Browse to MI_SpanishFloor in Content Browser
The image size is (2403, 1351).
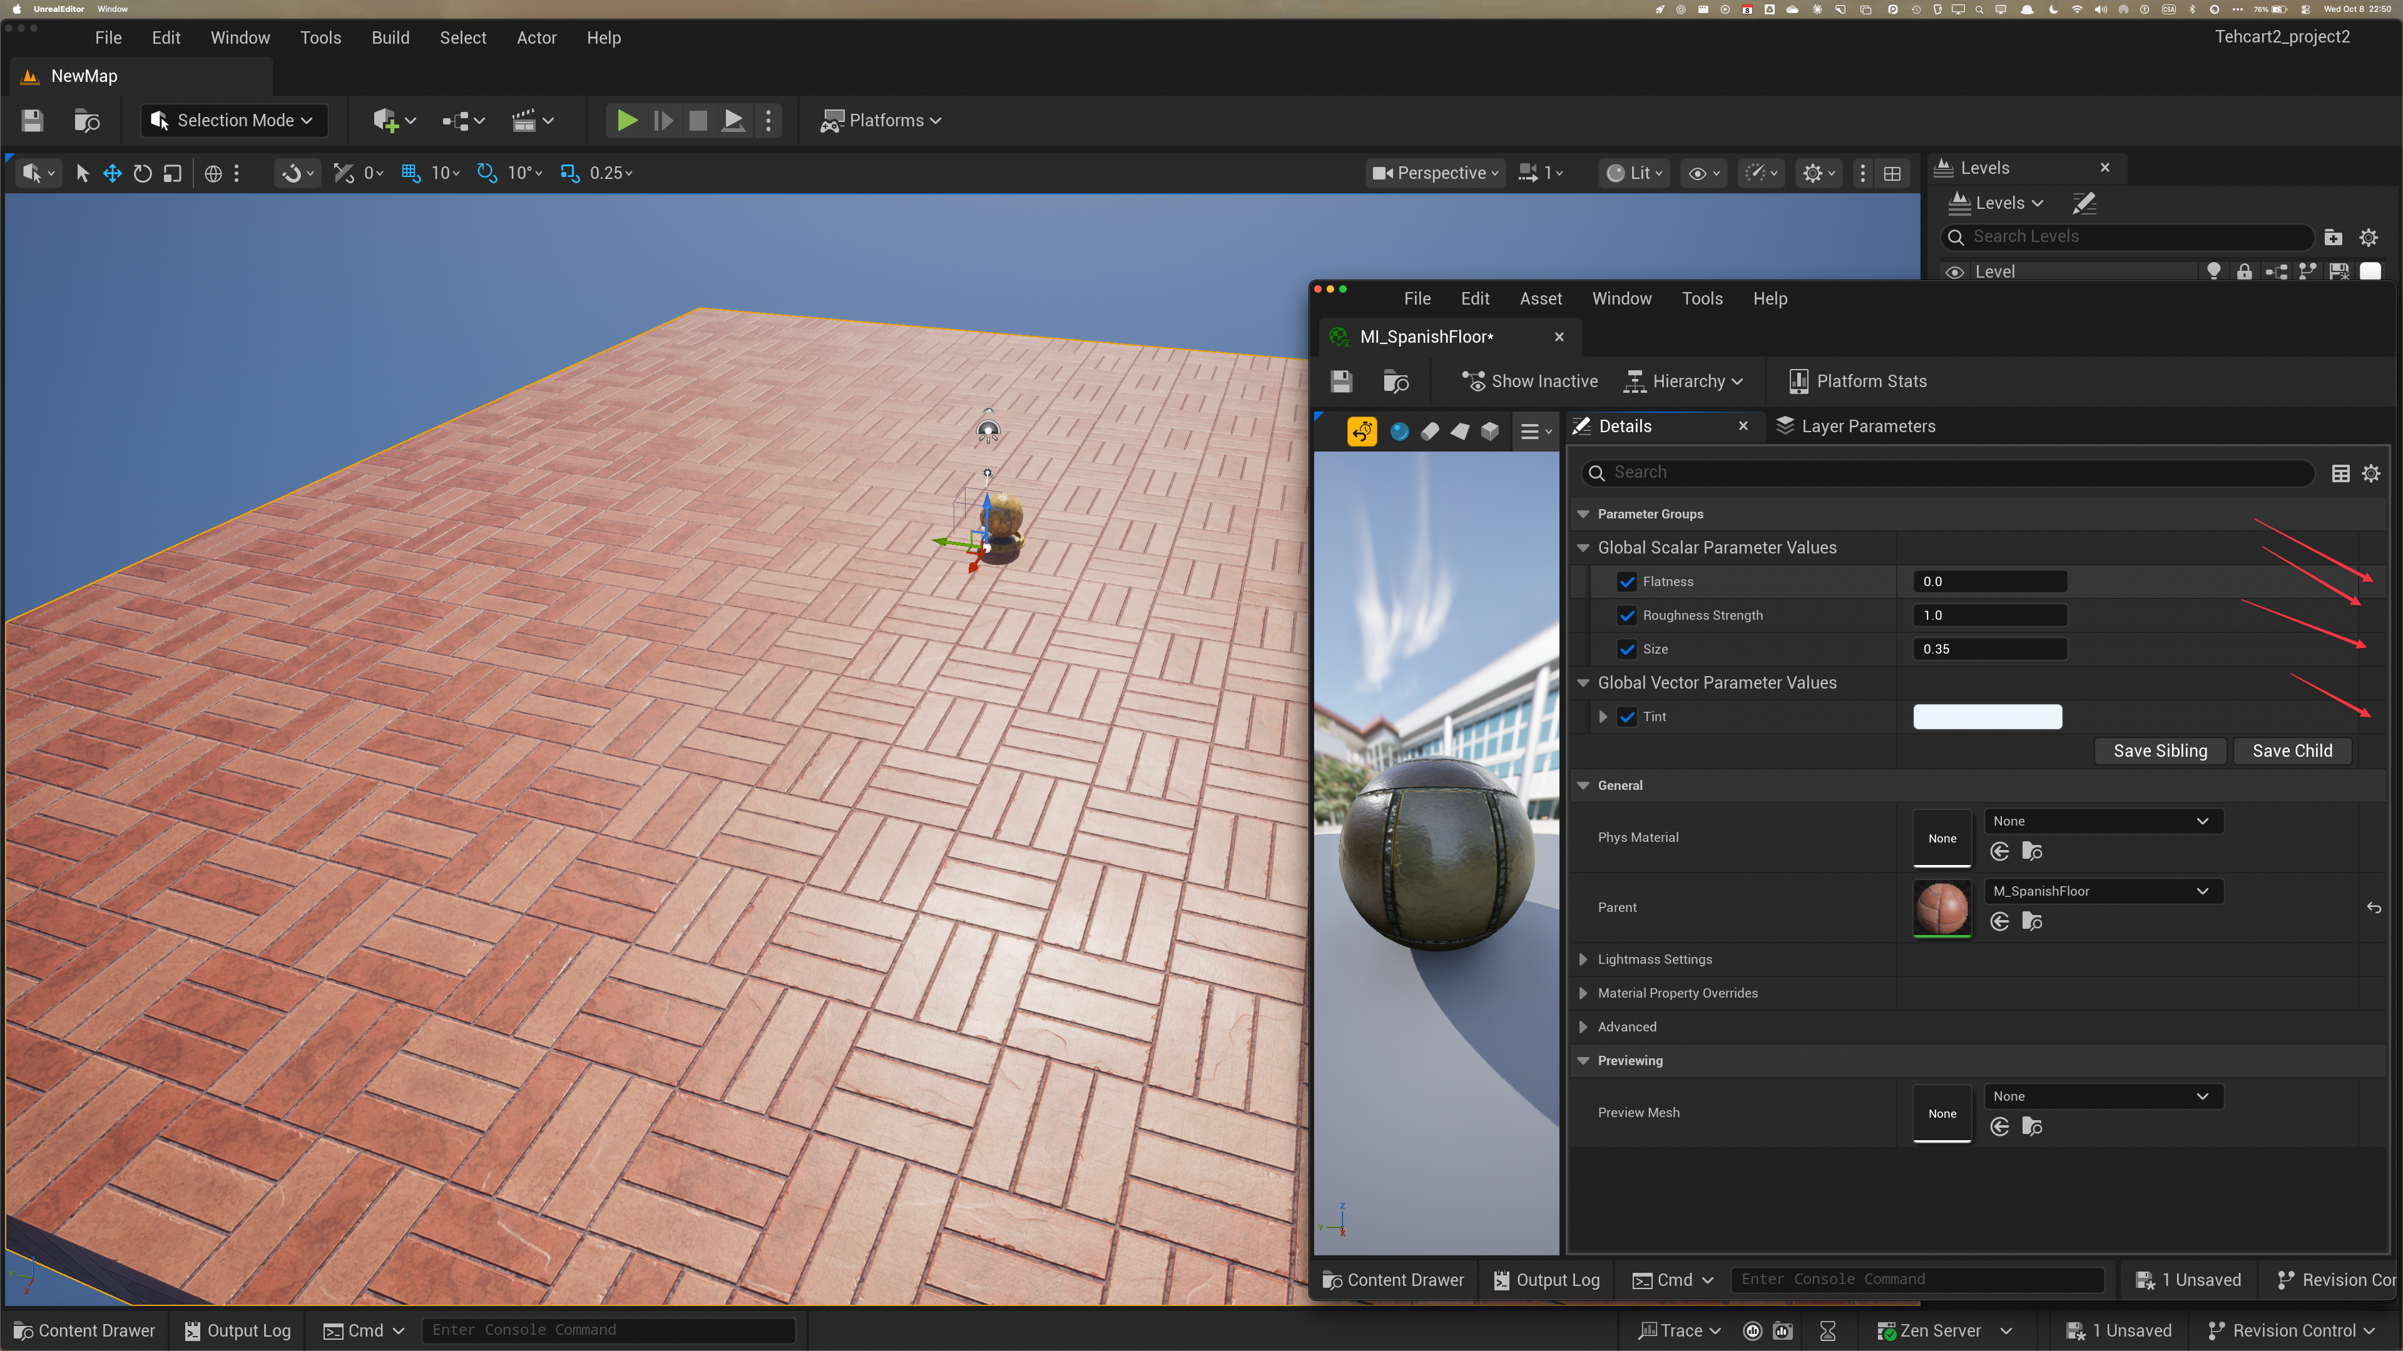click(x=1395, y=382)
